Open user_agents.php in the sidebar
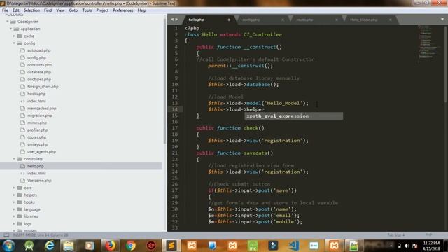Image resolution: width=448 pixels, height=252 pixels. point(41,152)
